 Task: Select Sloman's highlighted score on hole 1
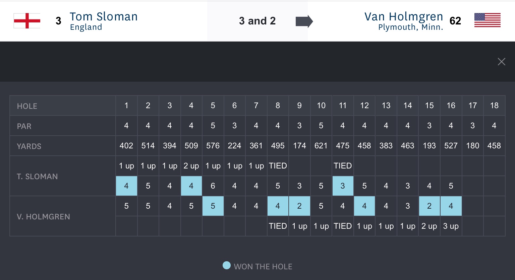tap(126, 186)
